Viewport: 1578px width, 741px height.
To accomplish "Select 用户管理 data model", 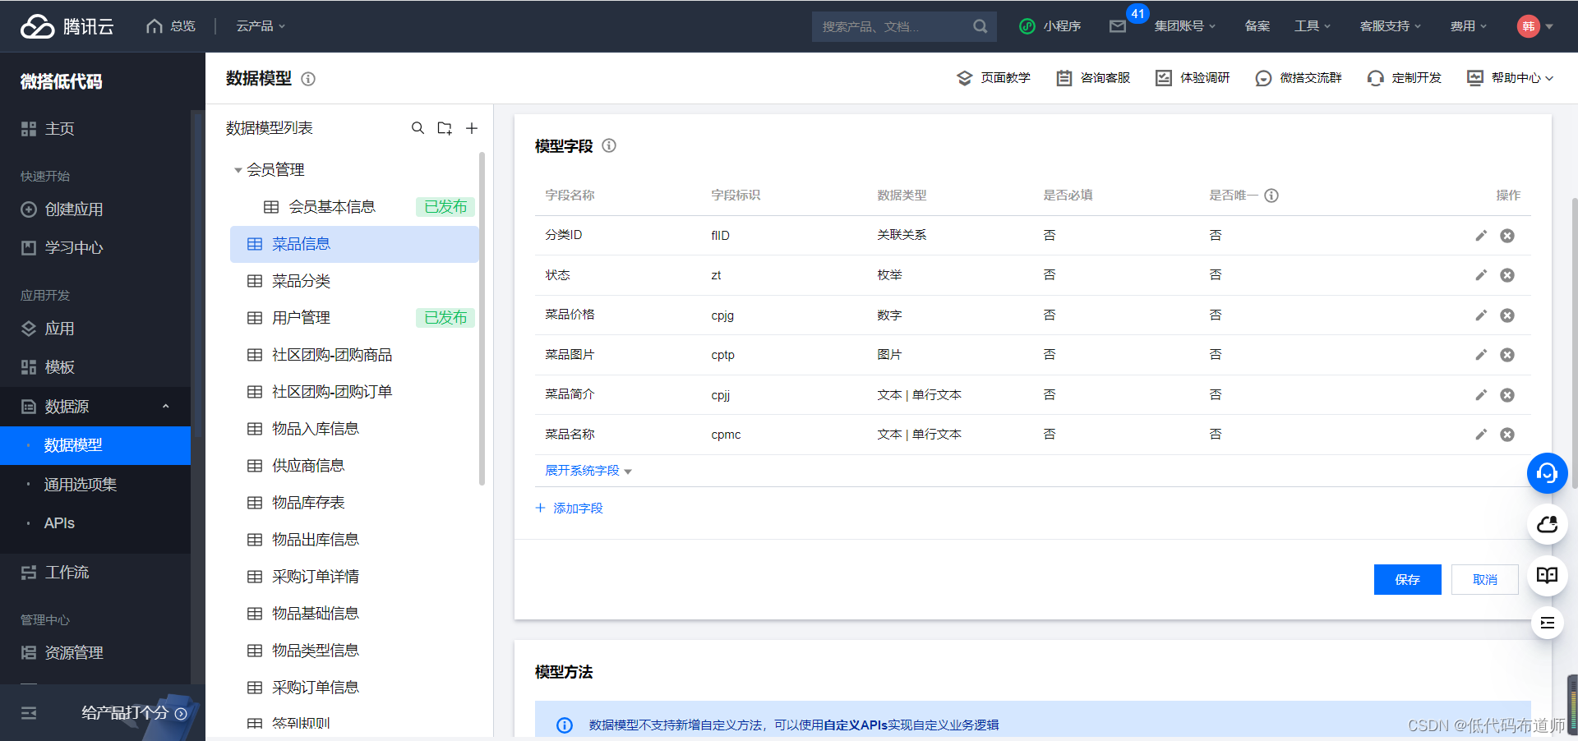I will (x=354, y=318).
